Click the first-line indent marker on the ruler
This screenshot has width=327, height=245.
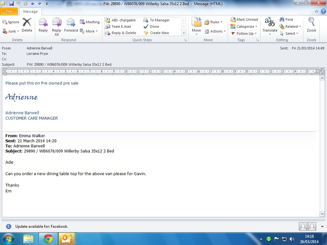(5, 70)
